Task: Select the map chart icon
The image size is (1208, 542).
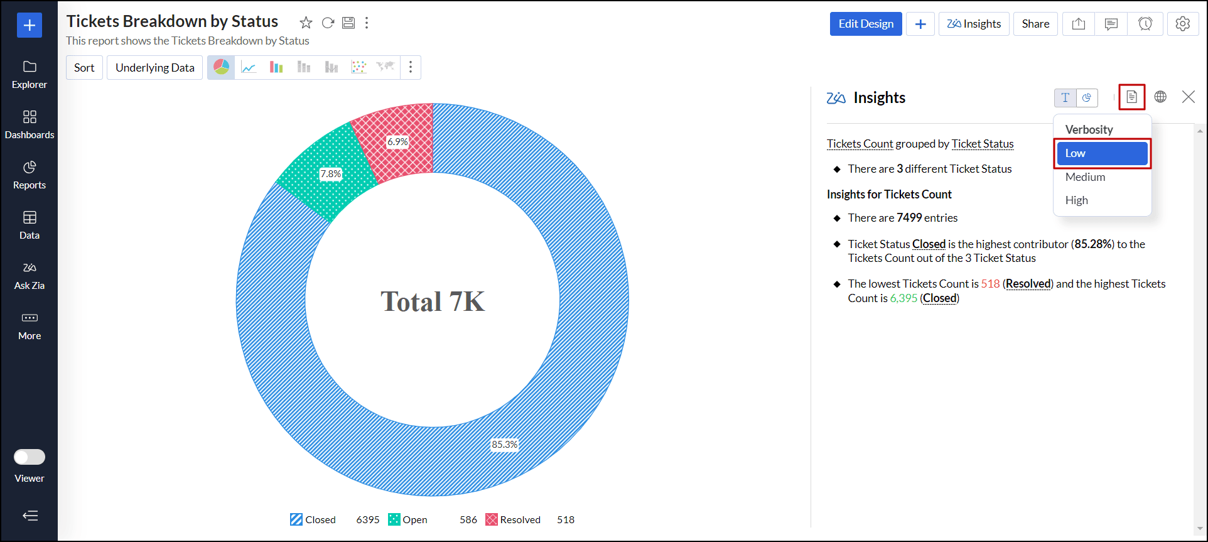Action: (386, 67)
